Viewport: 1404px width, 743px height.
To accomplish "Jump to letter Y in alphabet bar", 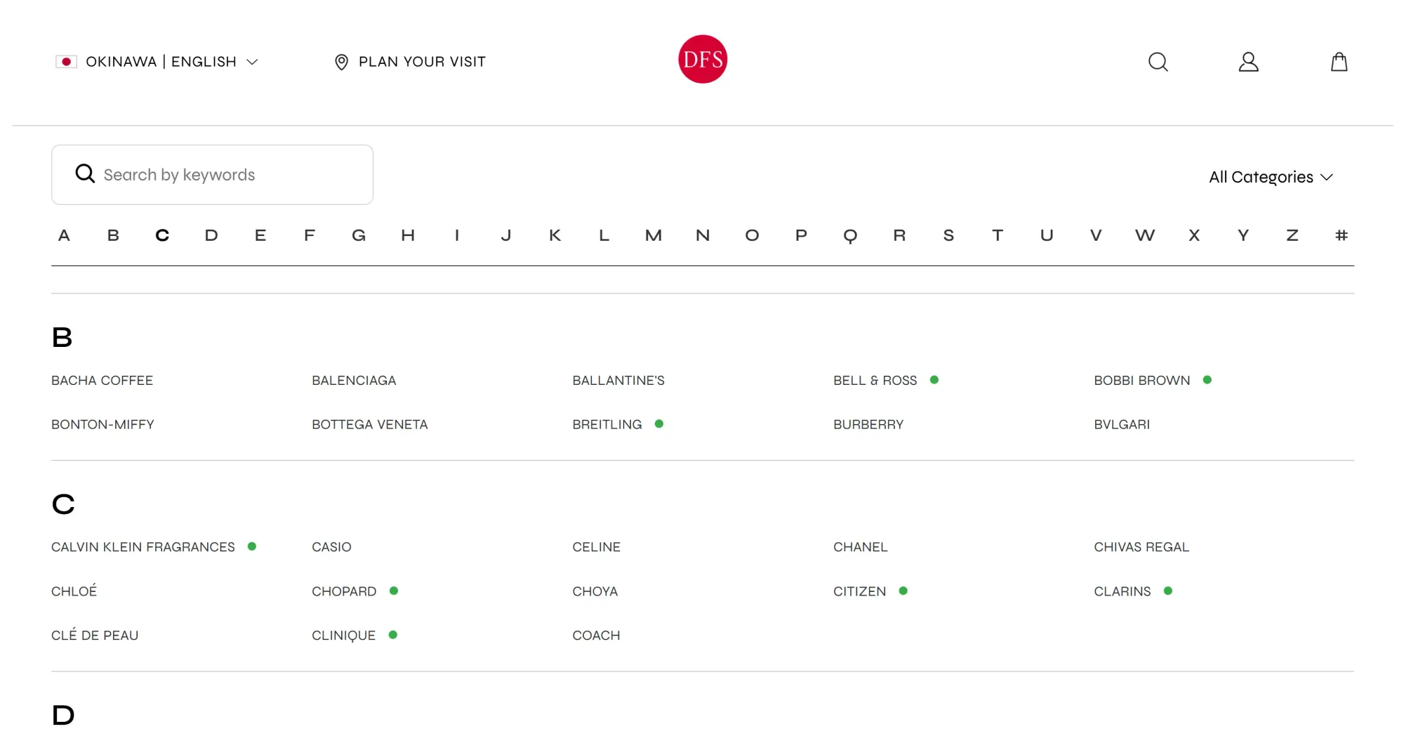I will 1243,235.
